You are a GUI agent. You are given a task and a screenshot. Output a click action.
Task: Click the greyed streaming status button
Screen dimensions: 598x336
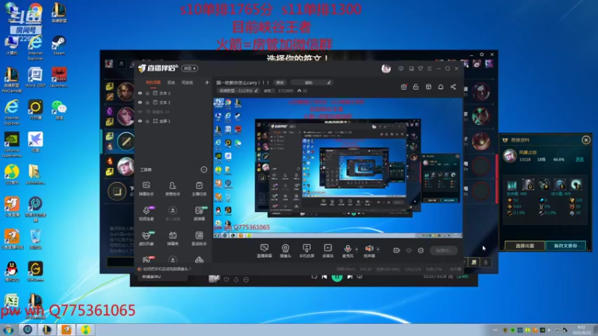pyautogui.click(x=443, y=250)
